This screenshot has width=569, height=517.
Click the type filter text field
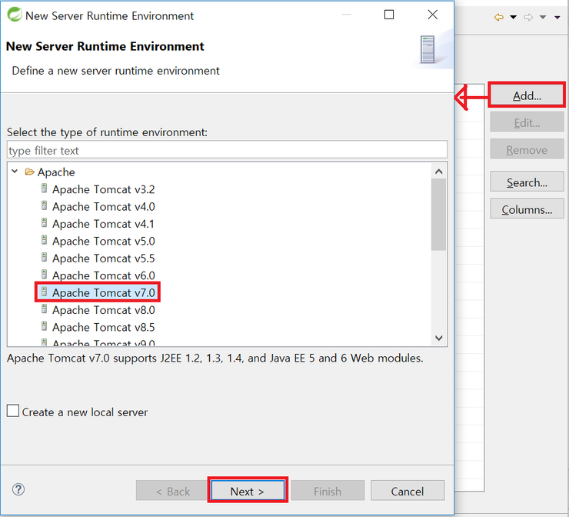coord(227,150)
